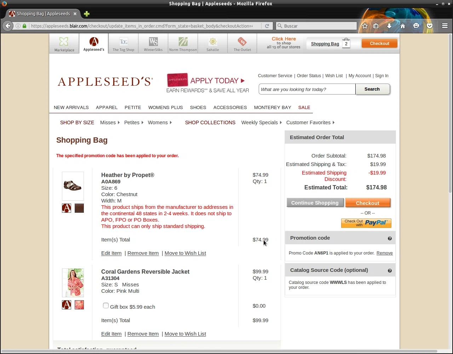Click the Appleseed's brand icon under the sandal
The image size is (453, 354).
pos(67,208)
